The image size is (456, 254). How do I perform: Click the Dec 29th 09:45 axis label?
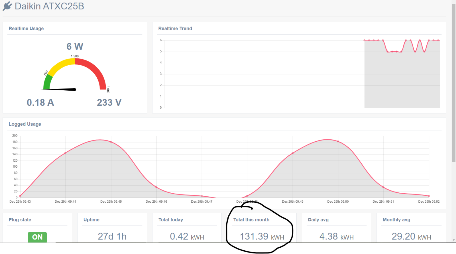(x=111, y=202)
